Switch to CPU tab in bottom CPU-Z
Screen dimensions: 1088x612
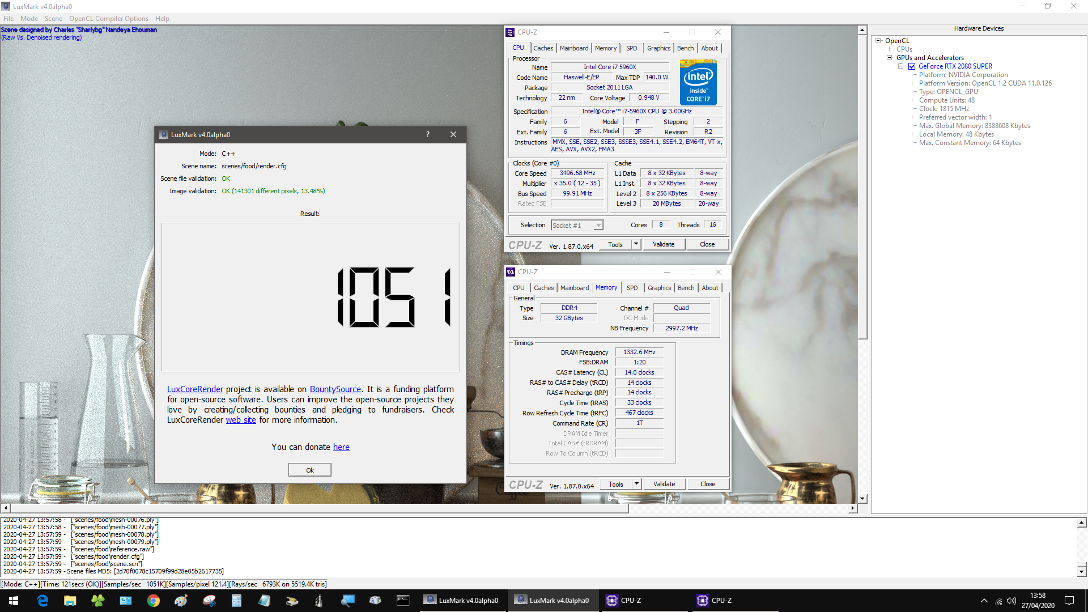point(519,288)
